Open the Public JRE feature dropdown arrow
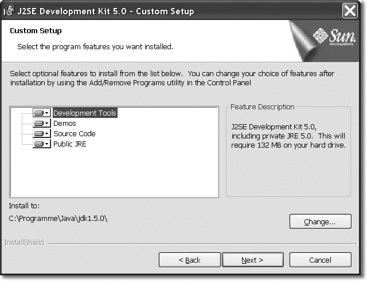This screenshot has width=367, height=281. [47, 144]
